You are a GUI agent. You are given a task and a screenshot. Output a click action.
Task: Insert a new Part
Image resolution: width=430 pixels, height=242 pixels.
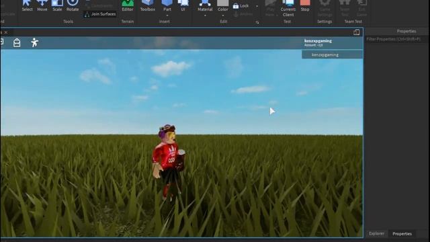coord(167,5)
